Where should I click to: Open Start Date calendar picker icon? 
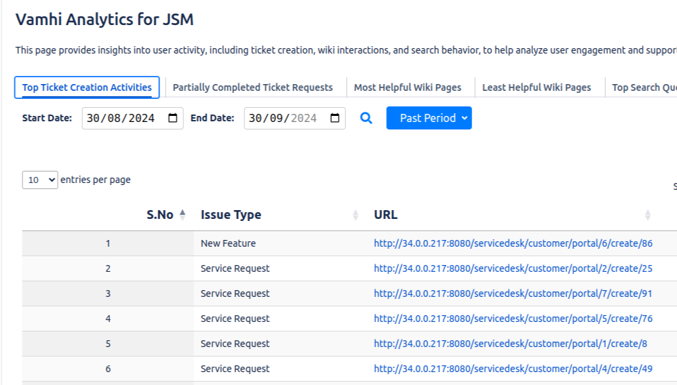172,118
